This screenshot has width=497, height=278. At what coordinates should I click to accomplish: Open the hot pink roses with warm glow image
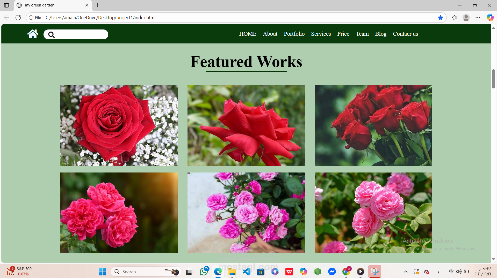pos(119,213)
